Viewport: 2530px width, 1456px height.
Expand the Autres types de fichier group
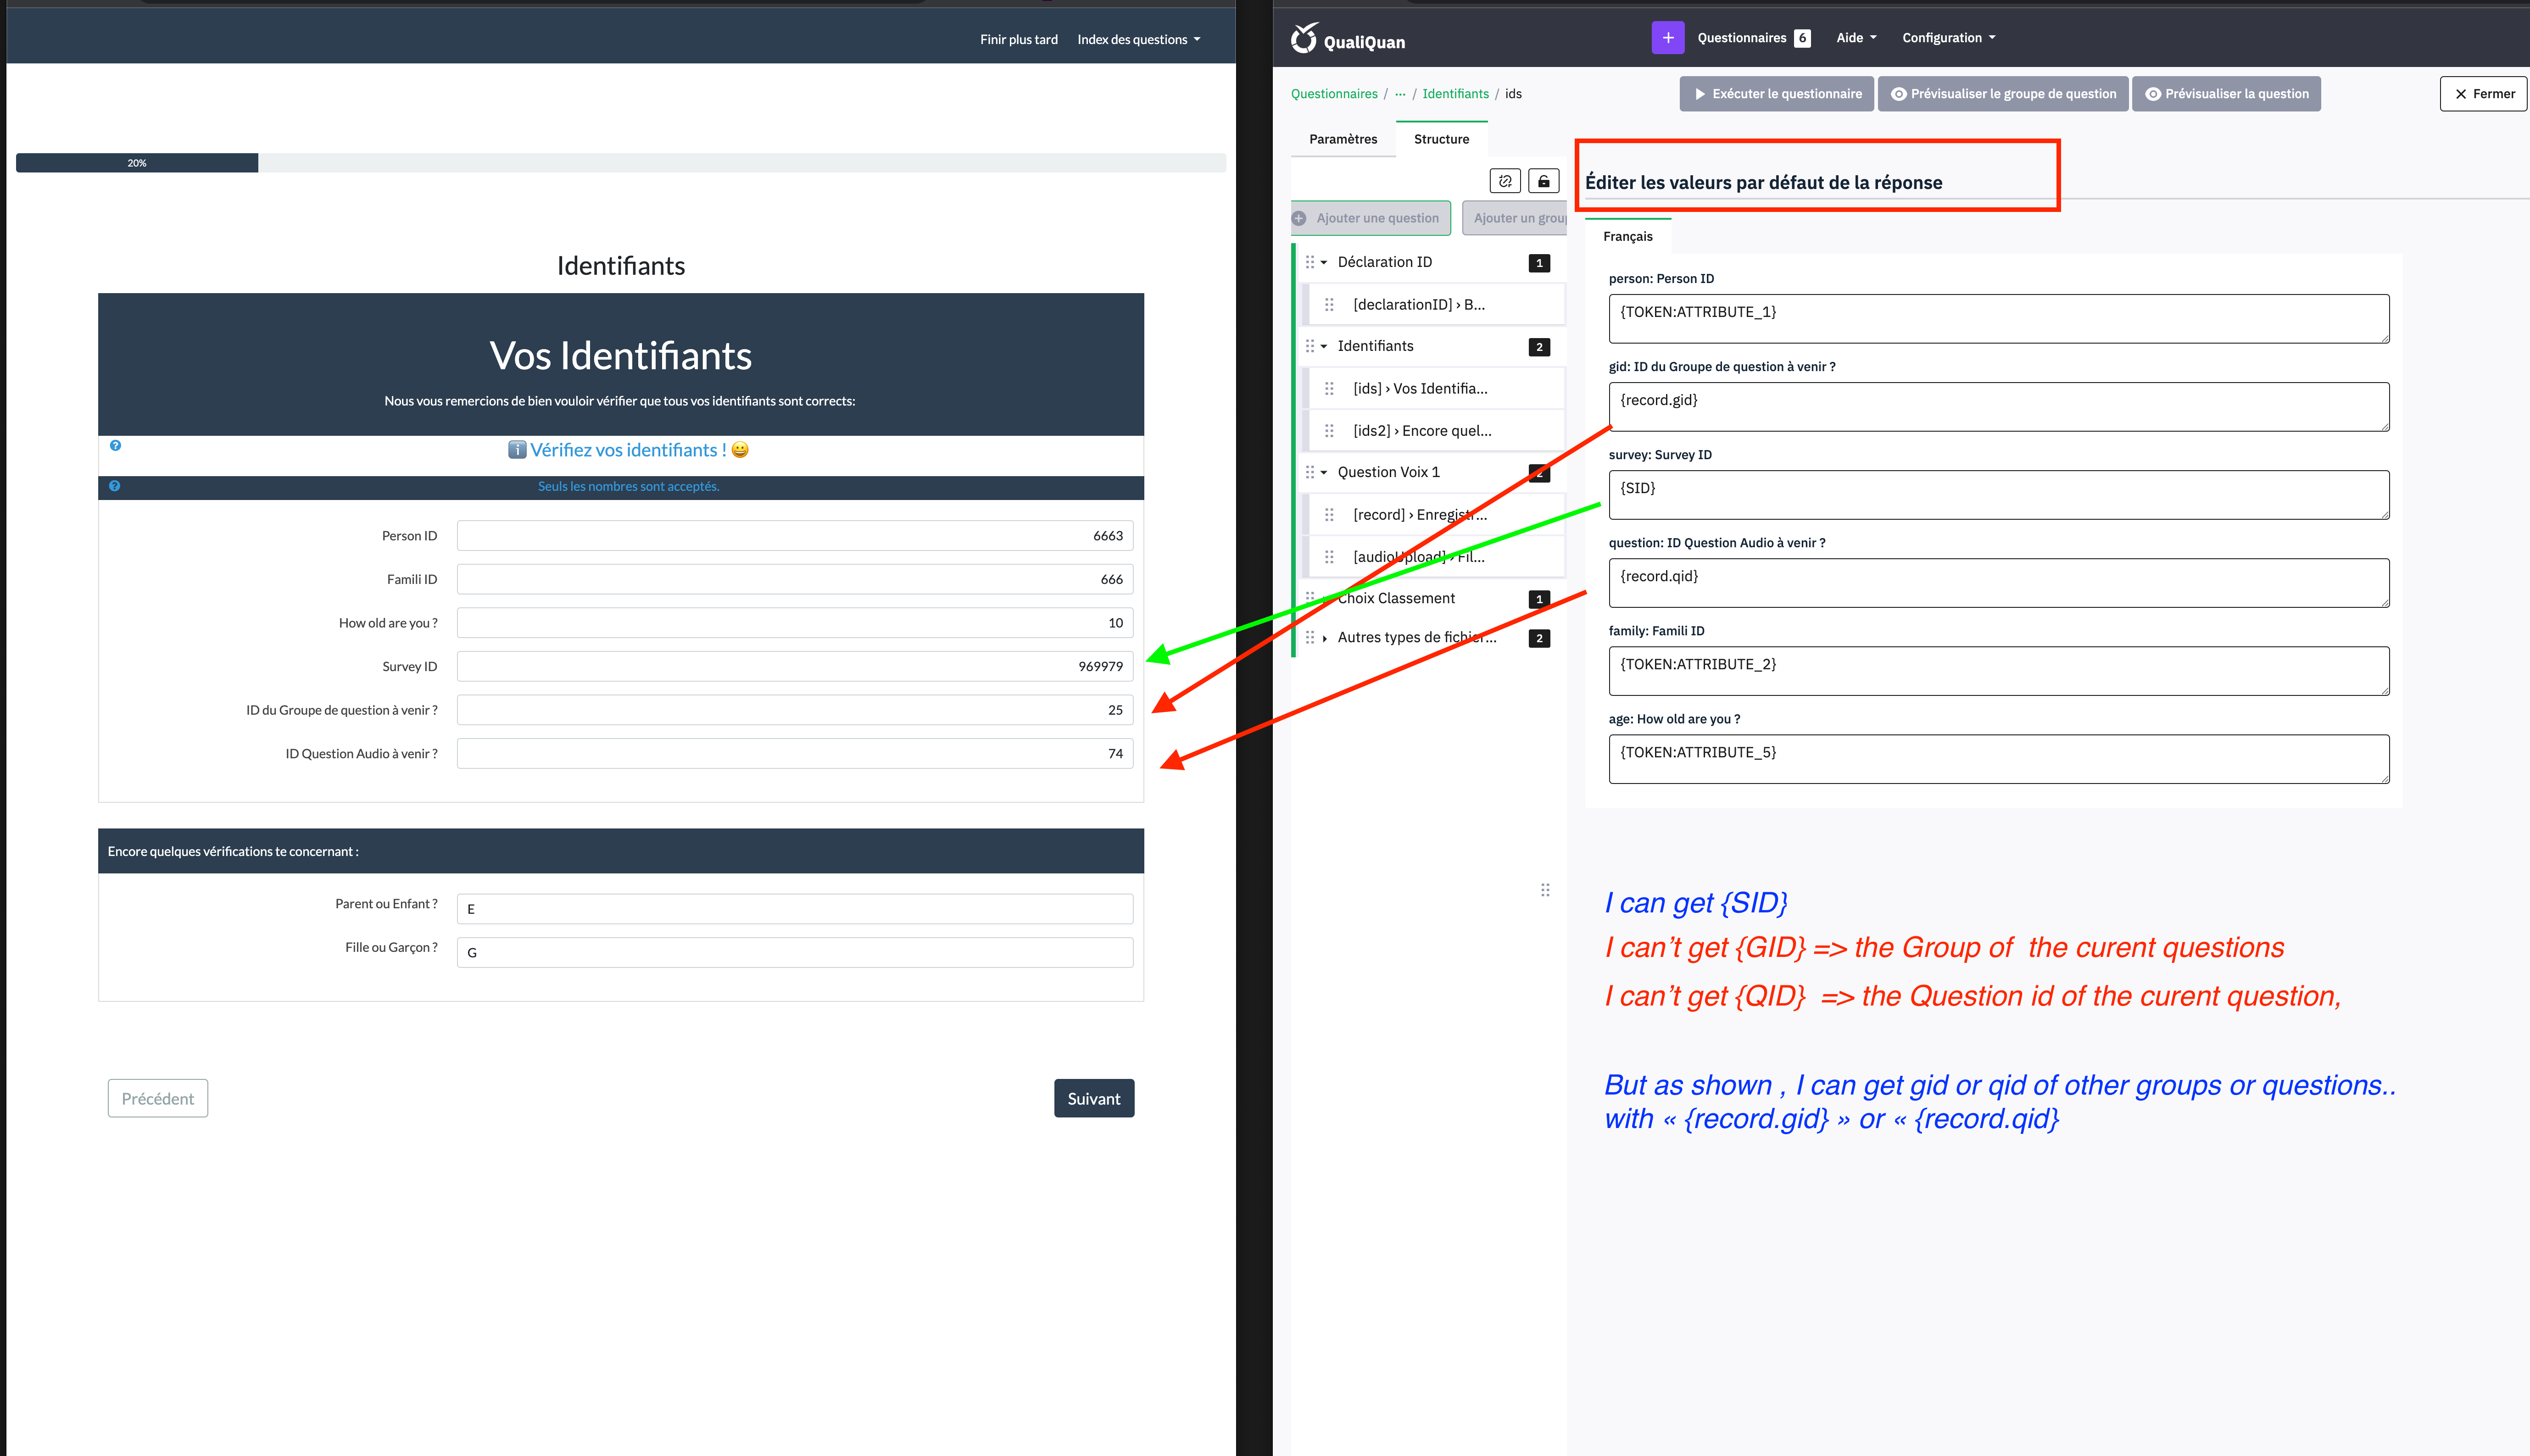point(1324,638)
